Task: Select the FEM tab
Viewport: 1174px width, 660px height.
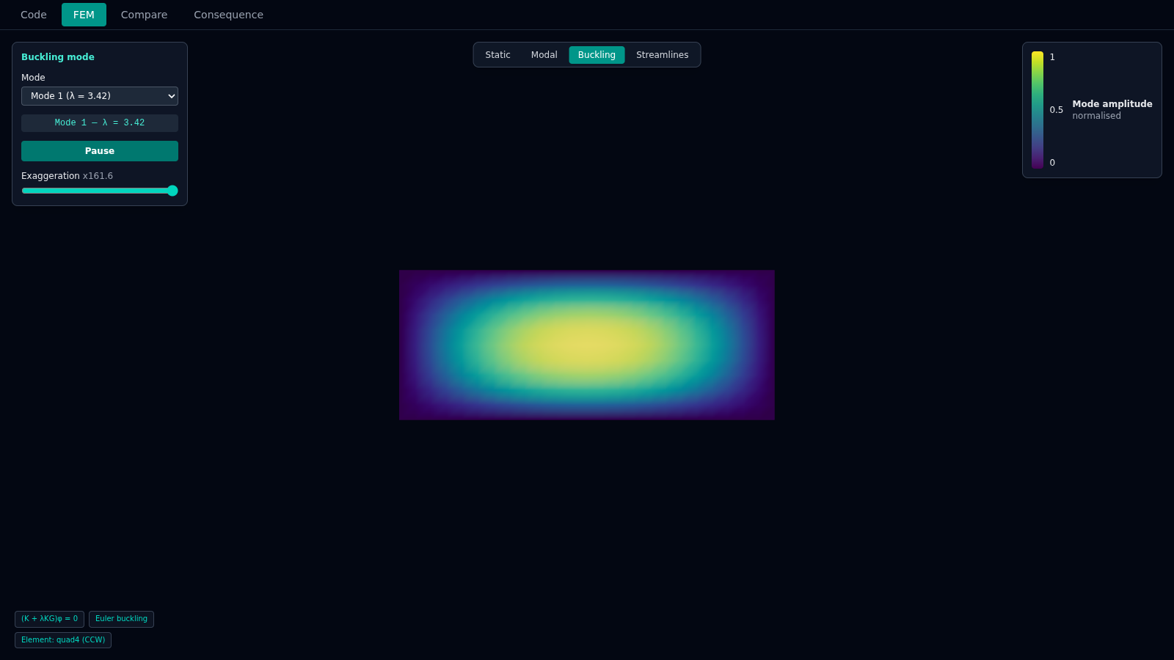Action: point(84,15)
